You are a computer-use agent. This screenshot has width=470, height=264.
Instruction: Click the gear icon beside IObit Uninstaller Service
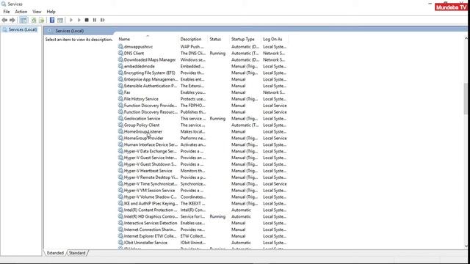[120, 243]
